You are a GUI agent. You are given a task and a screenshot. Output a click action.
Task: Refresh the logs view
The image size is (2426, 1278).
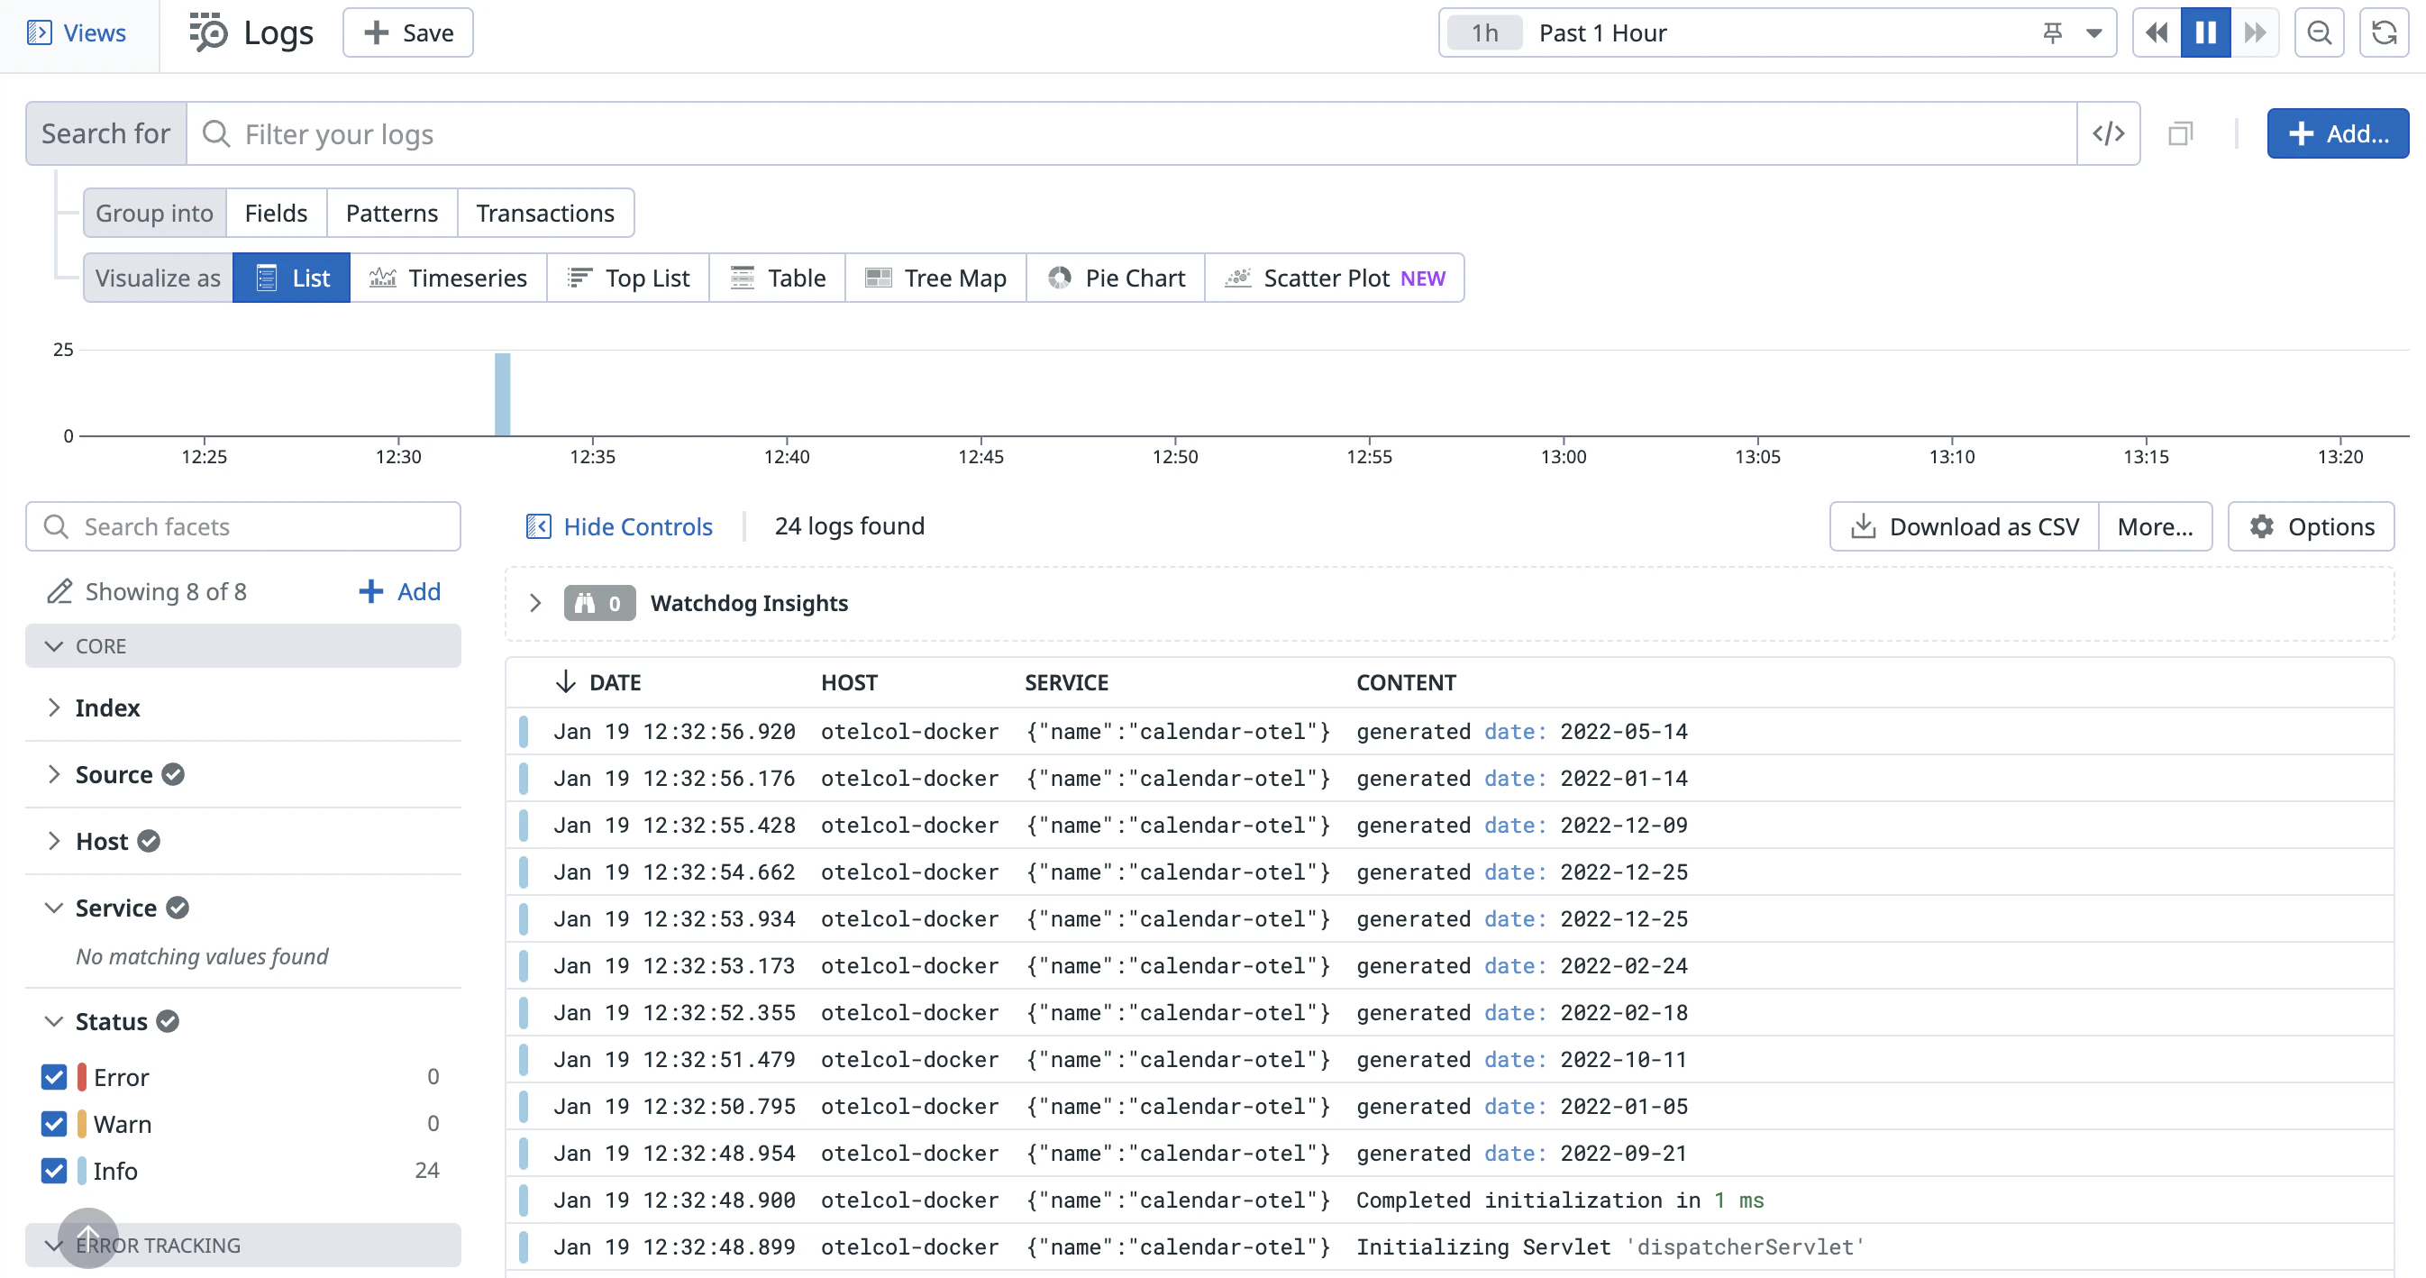tap(2384, 33)
